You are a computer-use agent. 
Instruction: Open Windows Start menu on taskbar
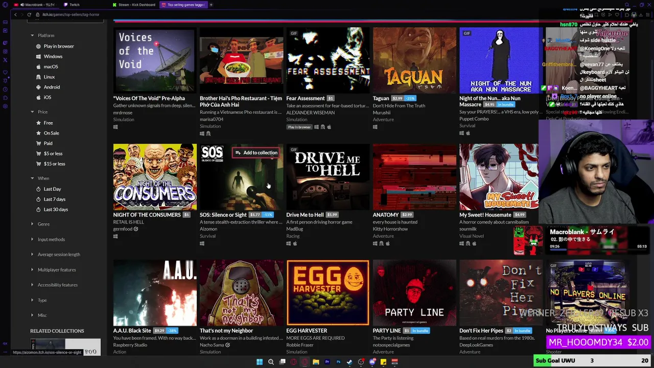tap(260, 362)
